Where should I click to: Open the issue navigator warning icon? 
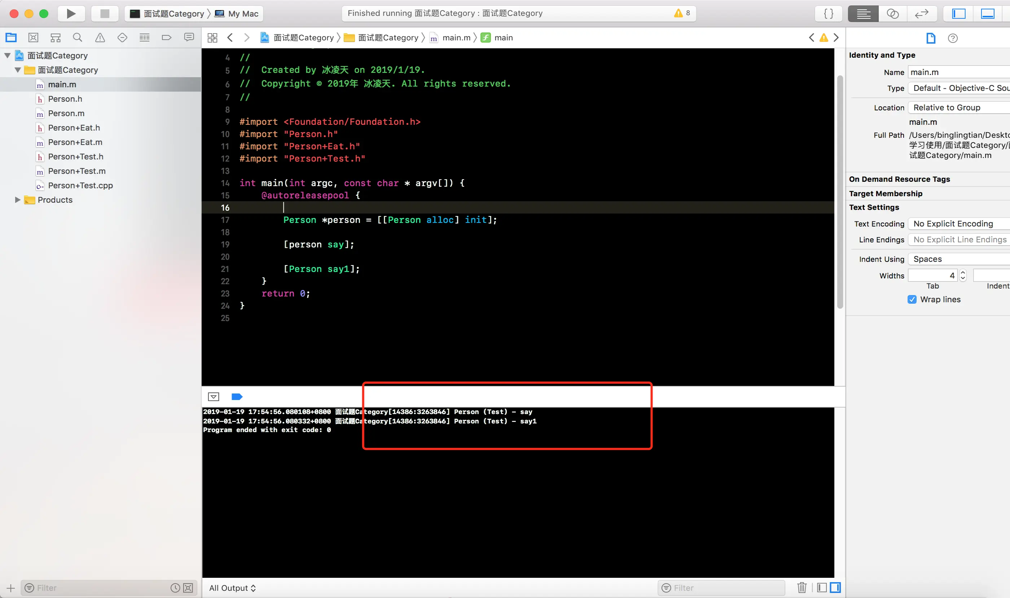click(x=100, y=38)
